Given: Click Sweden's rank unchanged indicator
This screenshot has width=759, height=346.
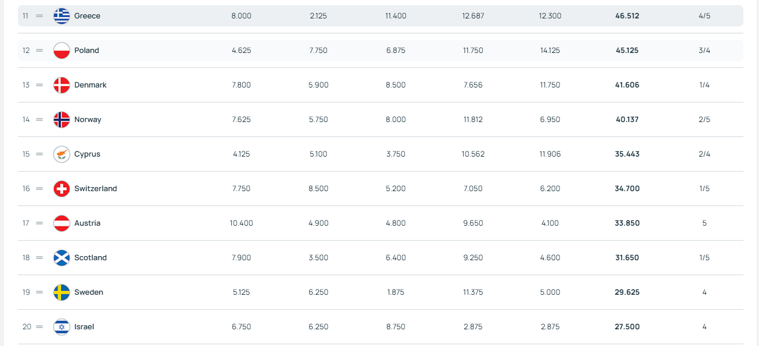Looking at the screenshot, I should (40, 292).
